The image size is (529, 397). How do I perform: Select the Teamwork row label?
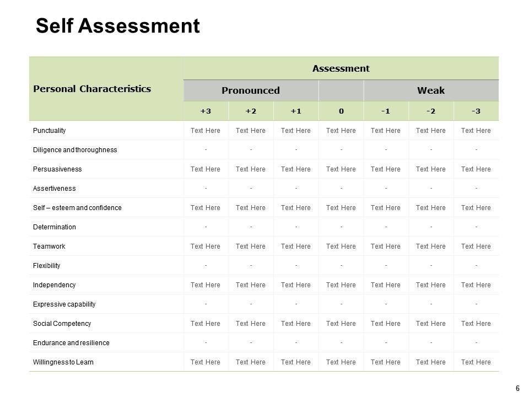coord(49,246)
